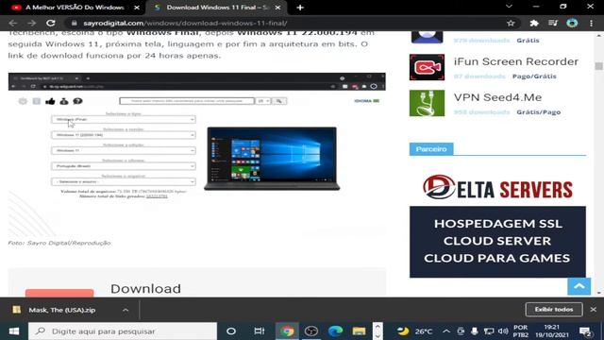604x340 pixels.
Task: Switch to Chrome on the taskbar
Action: [287, 331]
